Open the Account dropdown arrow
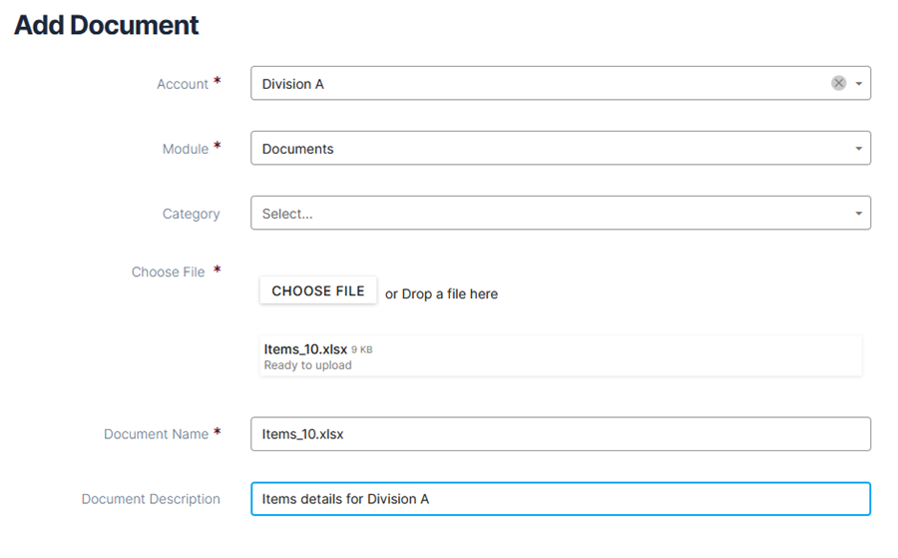This screenshot has width=898, height=558. click(x=858, y=84)
